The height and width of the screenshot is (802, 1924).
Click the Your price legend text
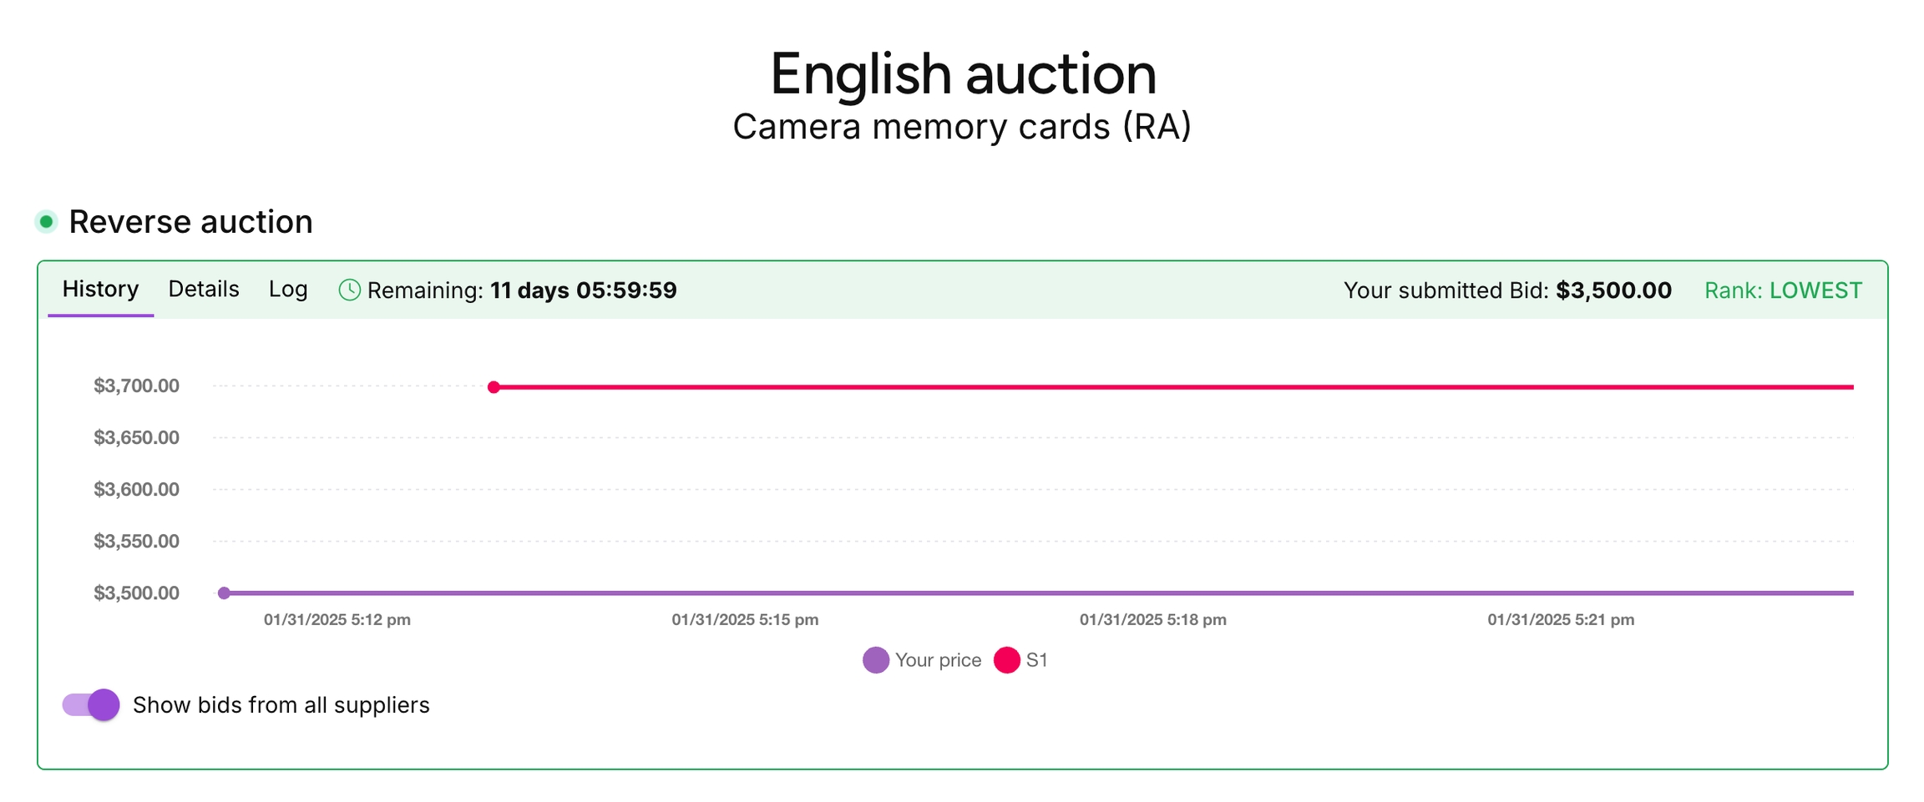(x=938, y=660)
